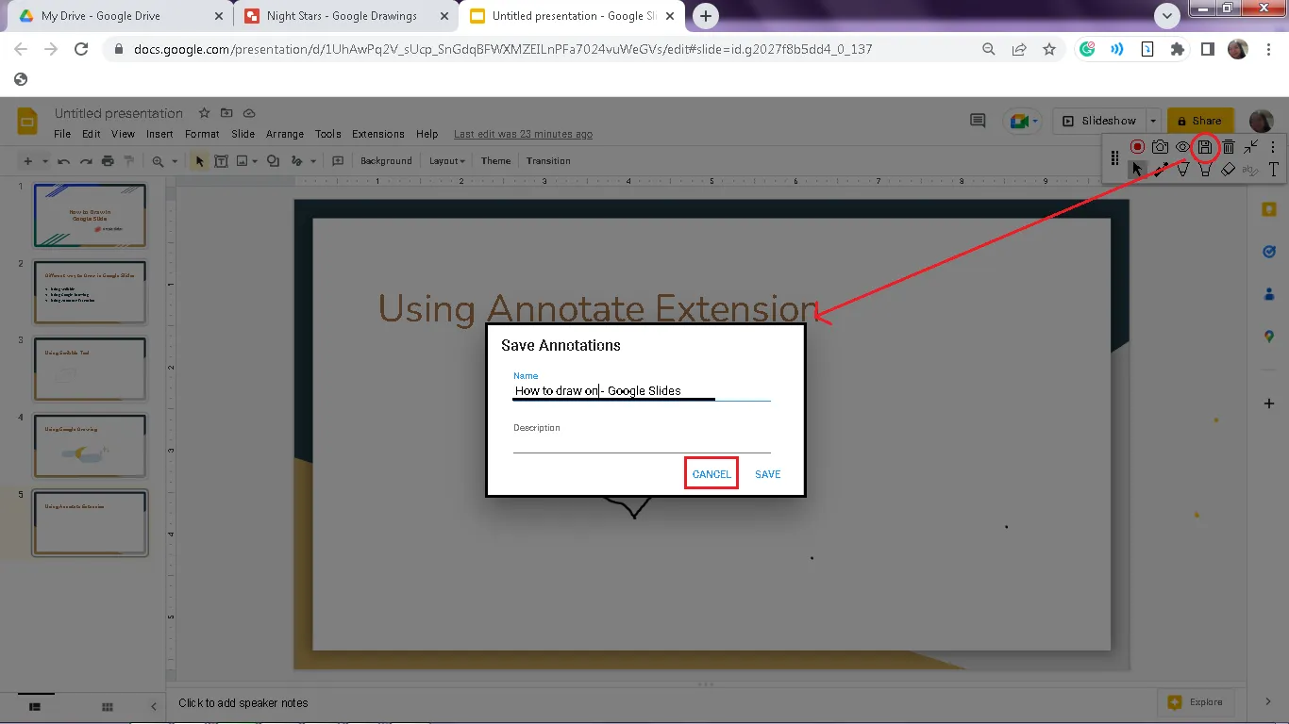Image resolution: width=1289 pixels, height=724 pixels.
Task: Open the Extensions menu
Action: pos(378,134)
